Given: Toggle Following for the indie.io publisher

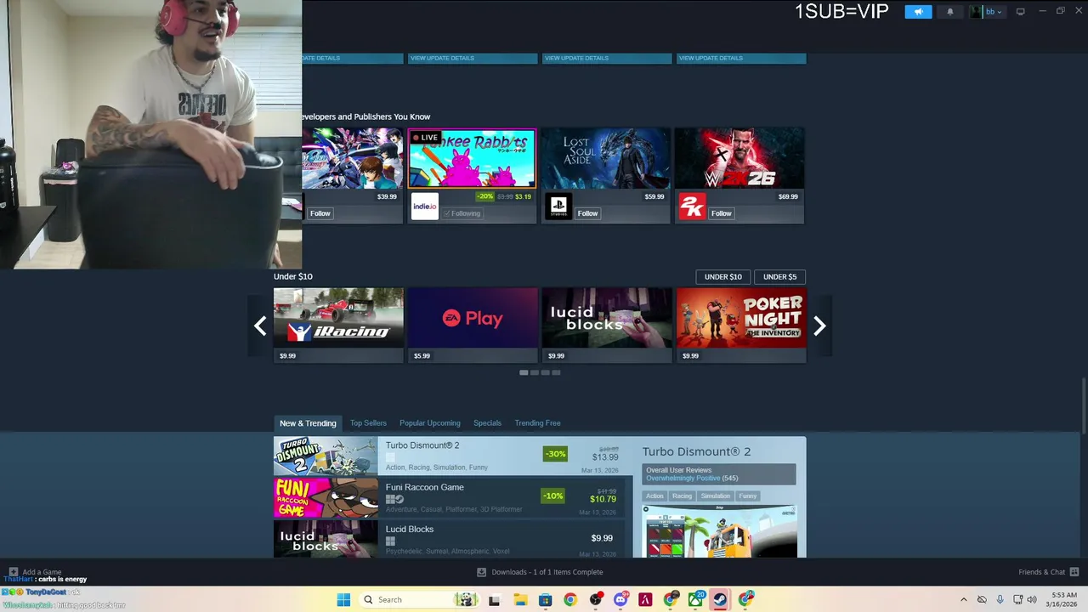Looking at the screenshot, I should pos(464,213).
